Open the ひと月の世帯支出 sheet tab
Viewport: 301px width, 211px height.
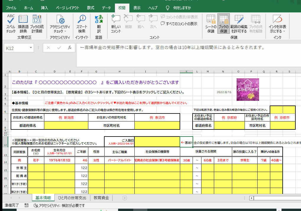pyautogui.click(x=72, y=198)
